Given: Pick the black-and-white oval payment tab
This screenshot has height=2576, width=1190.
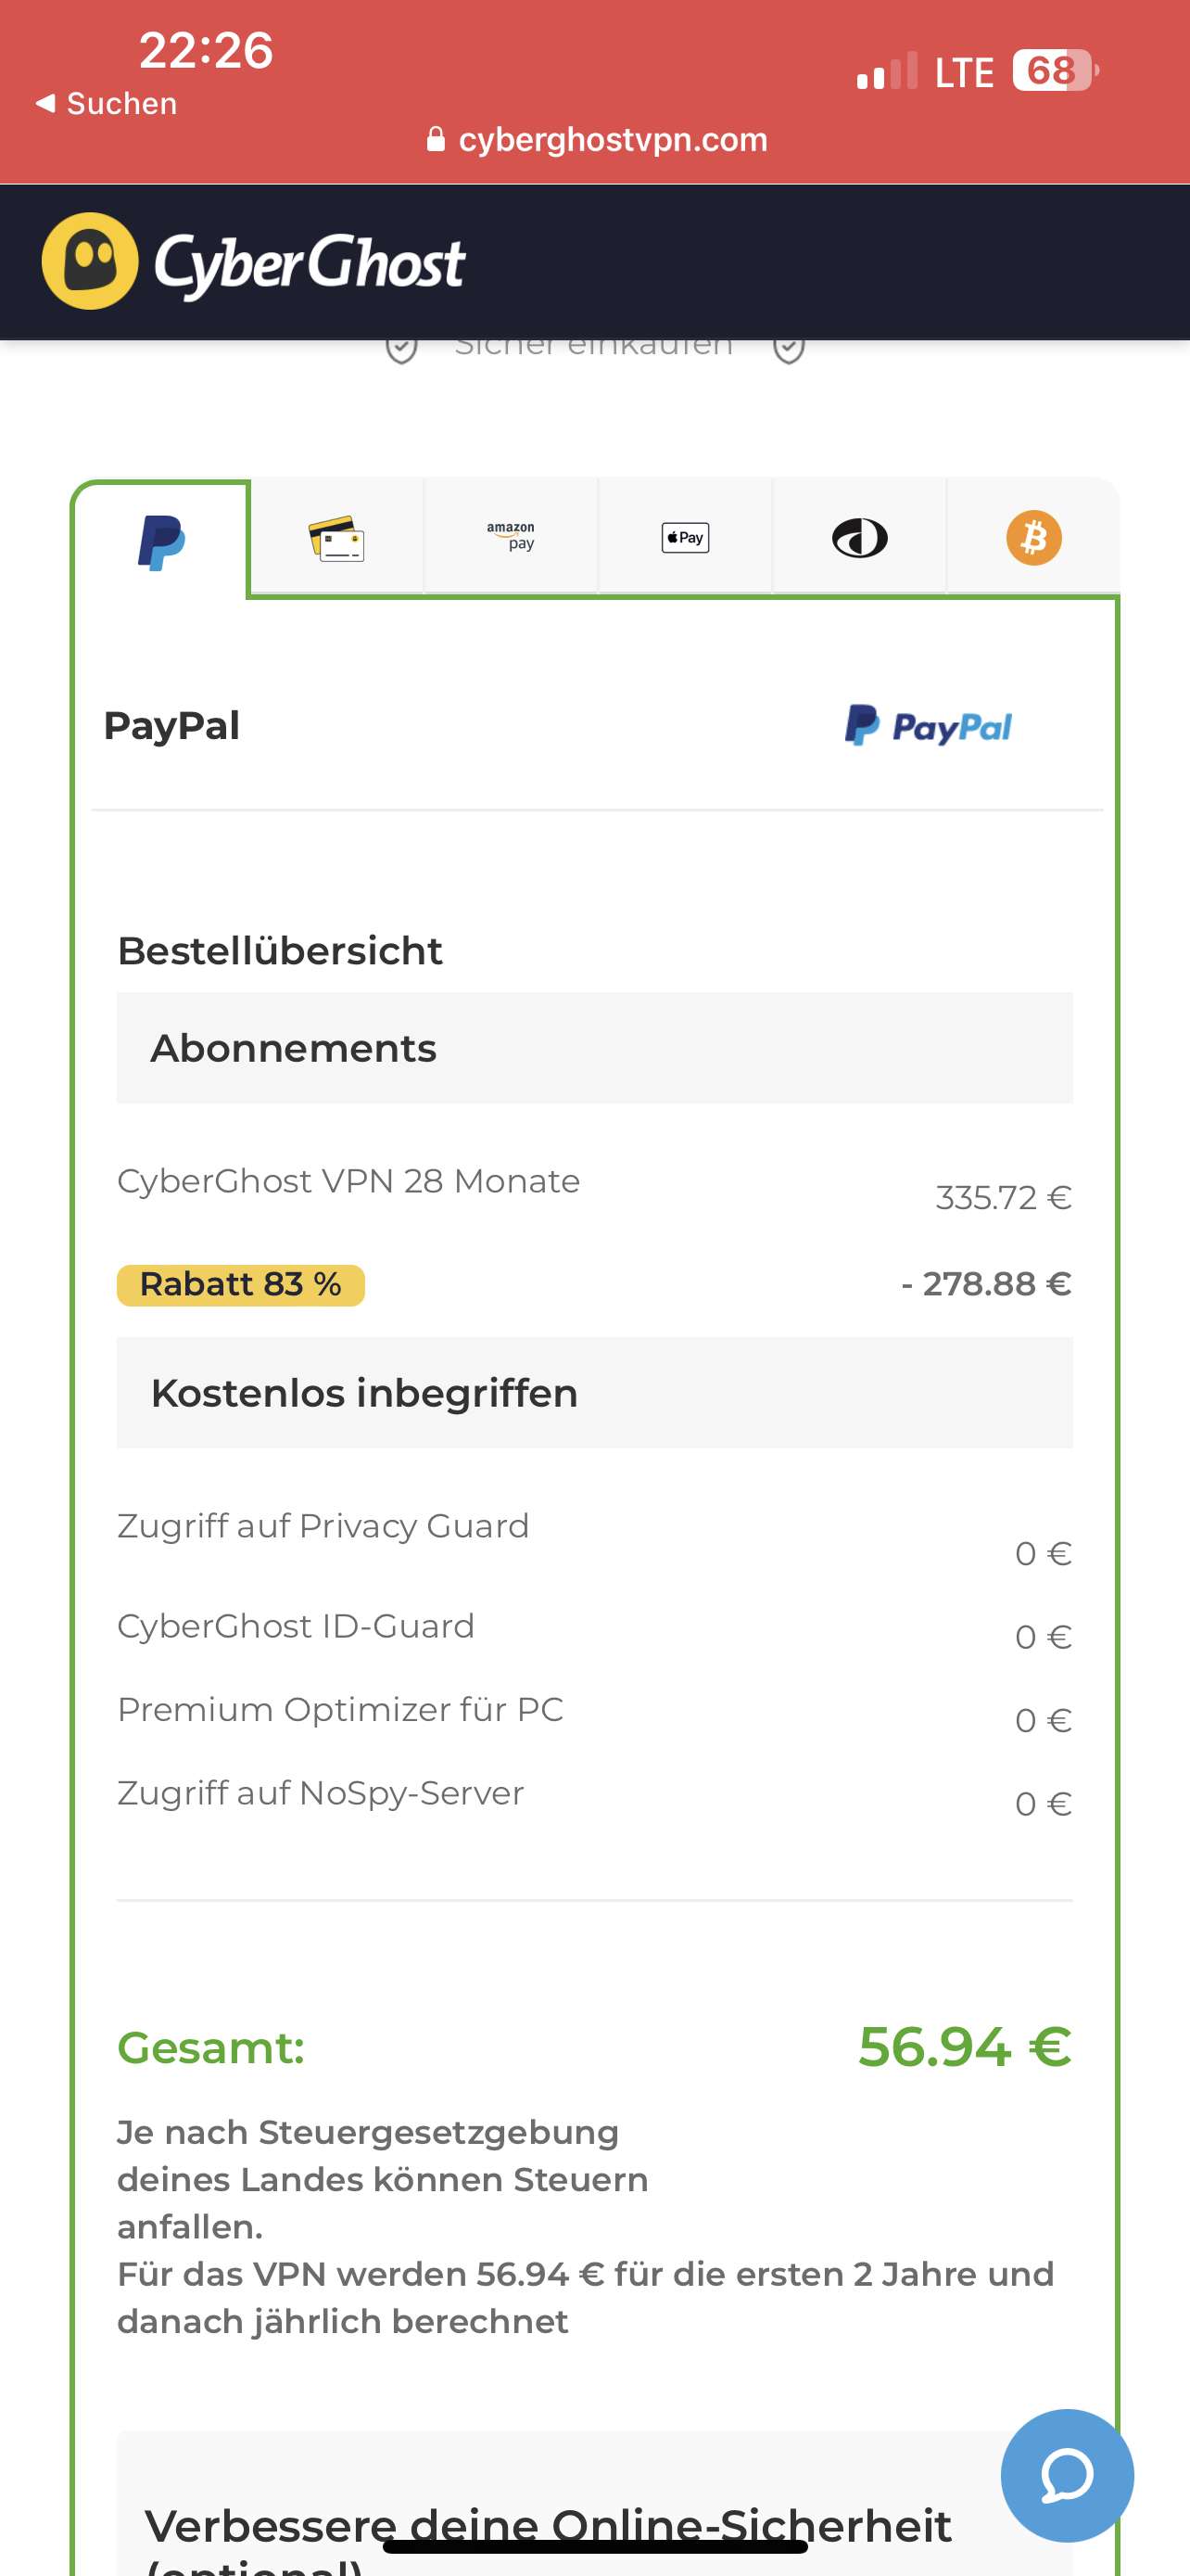Looking at the screenshot, I should click(859, 537).
